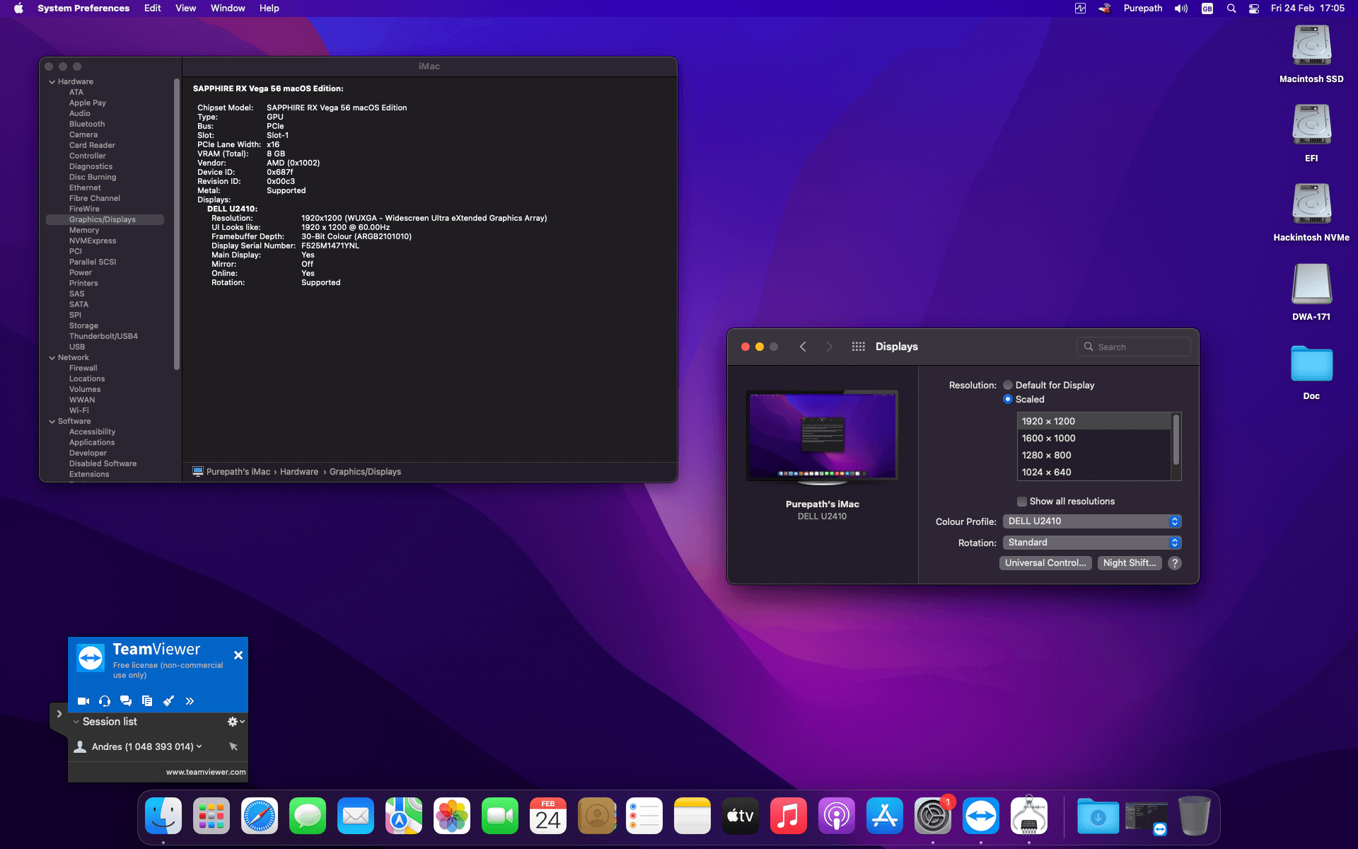Open the View menu
1358x849 pixels.
tap(185, 8)
